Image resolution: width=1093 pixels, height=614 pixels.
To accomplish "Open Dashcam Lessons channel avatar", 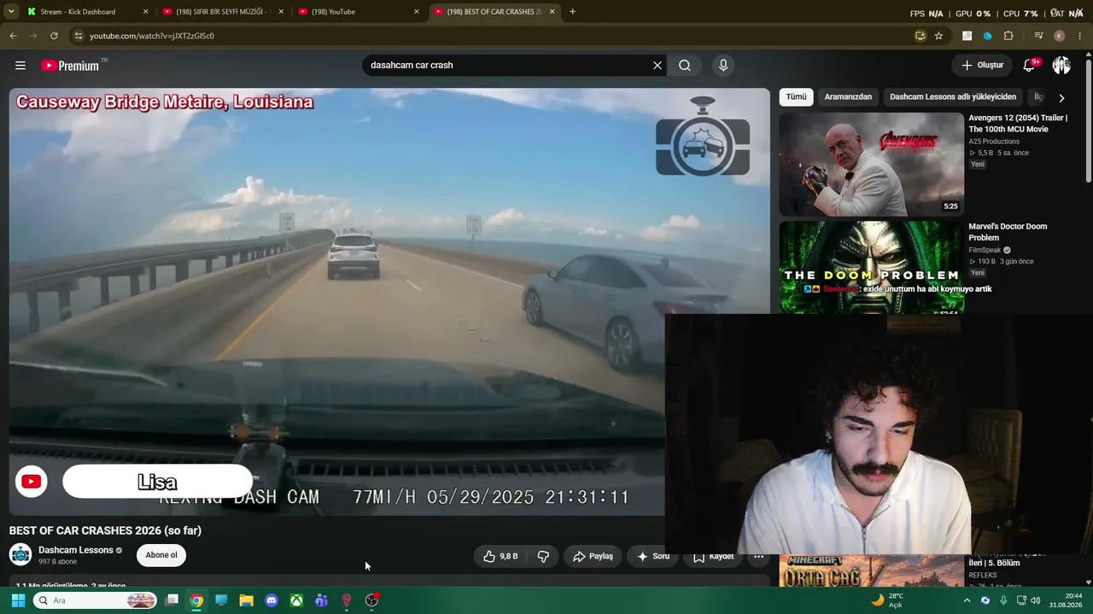I will [x=20, y=555].
